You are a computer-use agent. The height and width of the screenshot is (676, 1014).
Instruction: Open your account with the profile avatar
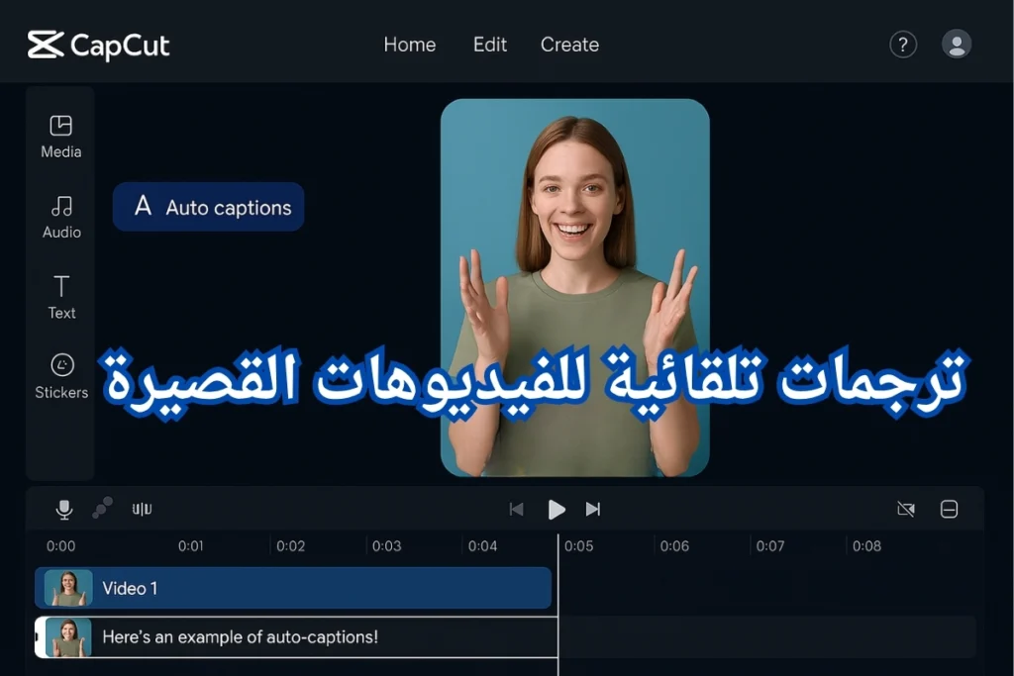pos(957,44)
